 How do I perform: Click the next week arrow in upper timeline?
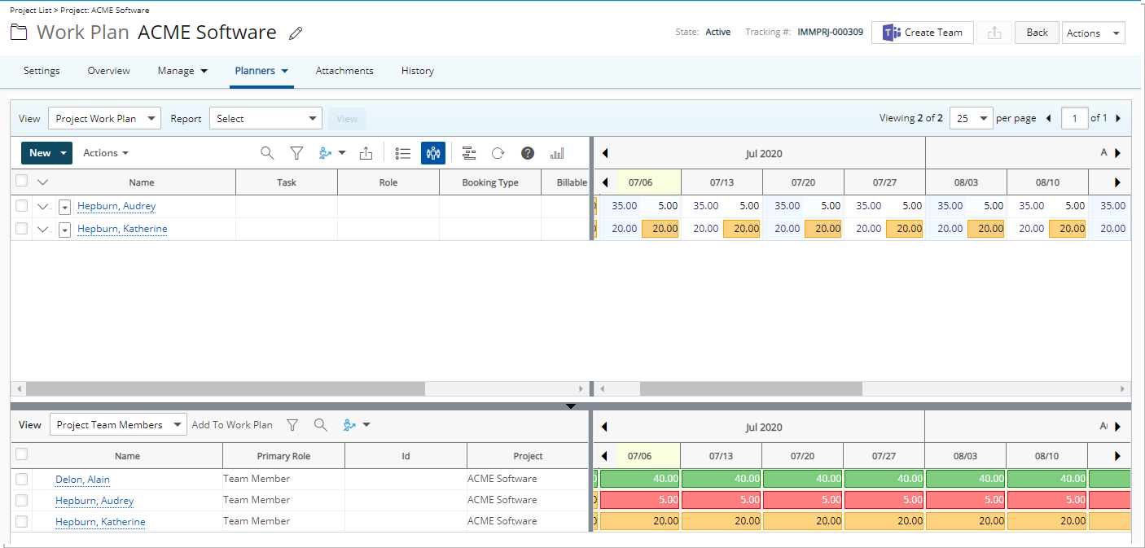pos(1117,182)
